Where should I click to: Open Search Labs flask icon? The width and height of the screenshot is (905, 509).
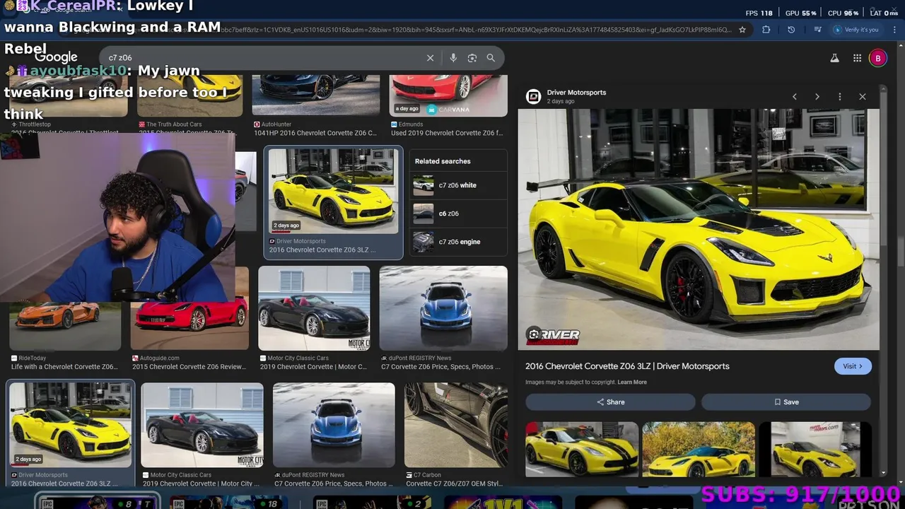point(835,58)
